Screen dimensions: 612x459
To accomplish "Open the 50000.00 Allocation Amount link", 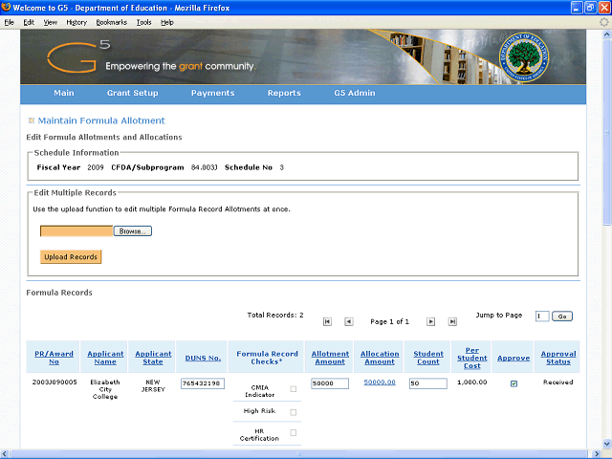I will [380, 382].
